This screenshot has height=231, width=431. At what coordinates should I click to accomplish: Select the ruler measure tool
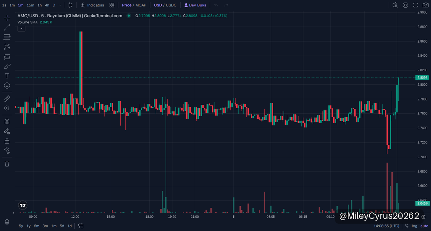[7, 98]
